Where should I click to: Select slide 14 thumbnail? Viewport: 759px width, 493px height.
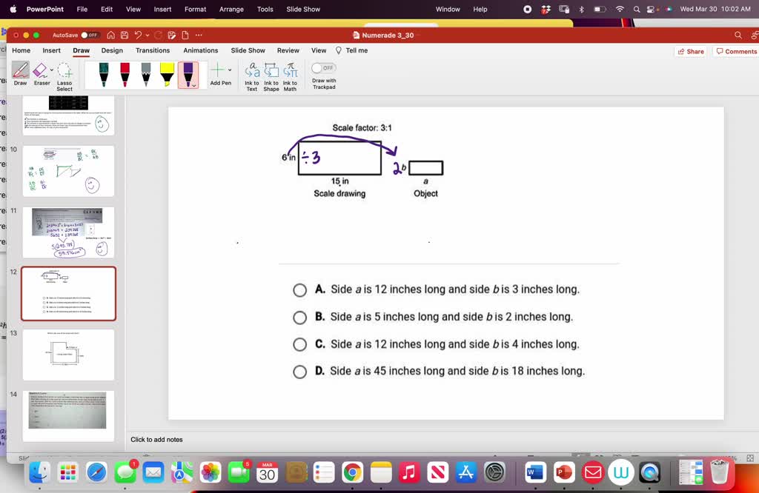point(68,416)
